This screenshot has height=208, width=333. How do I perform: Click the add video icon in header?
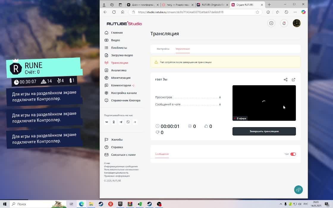click(x=271, y=23)
